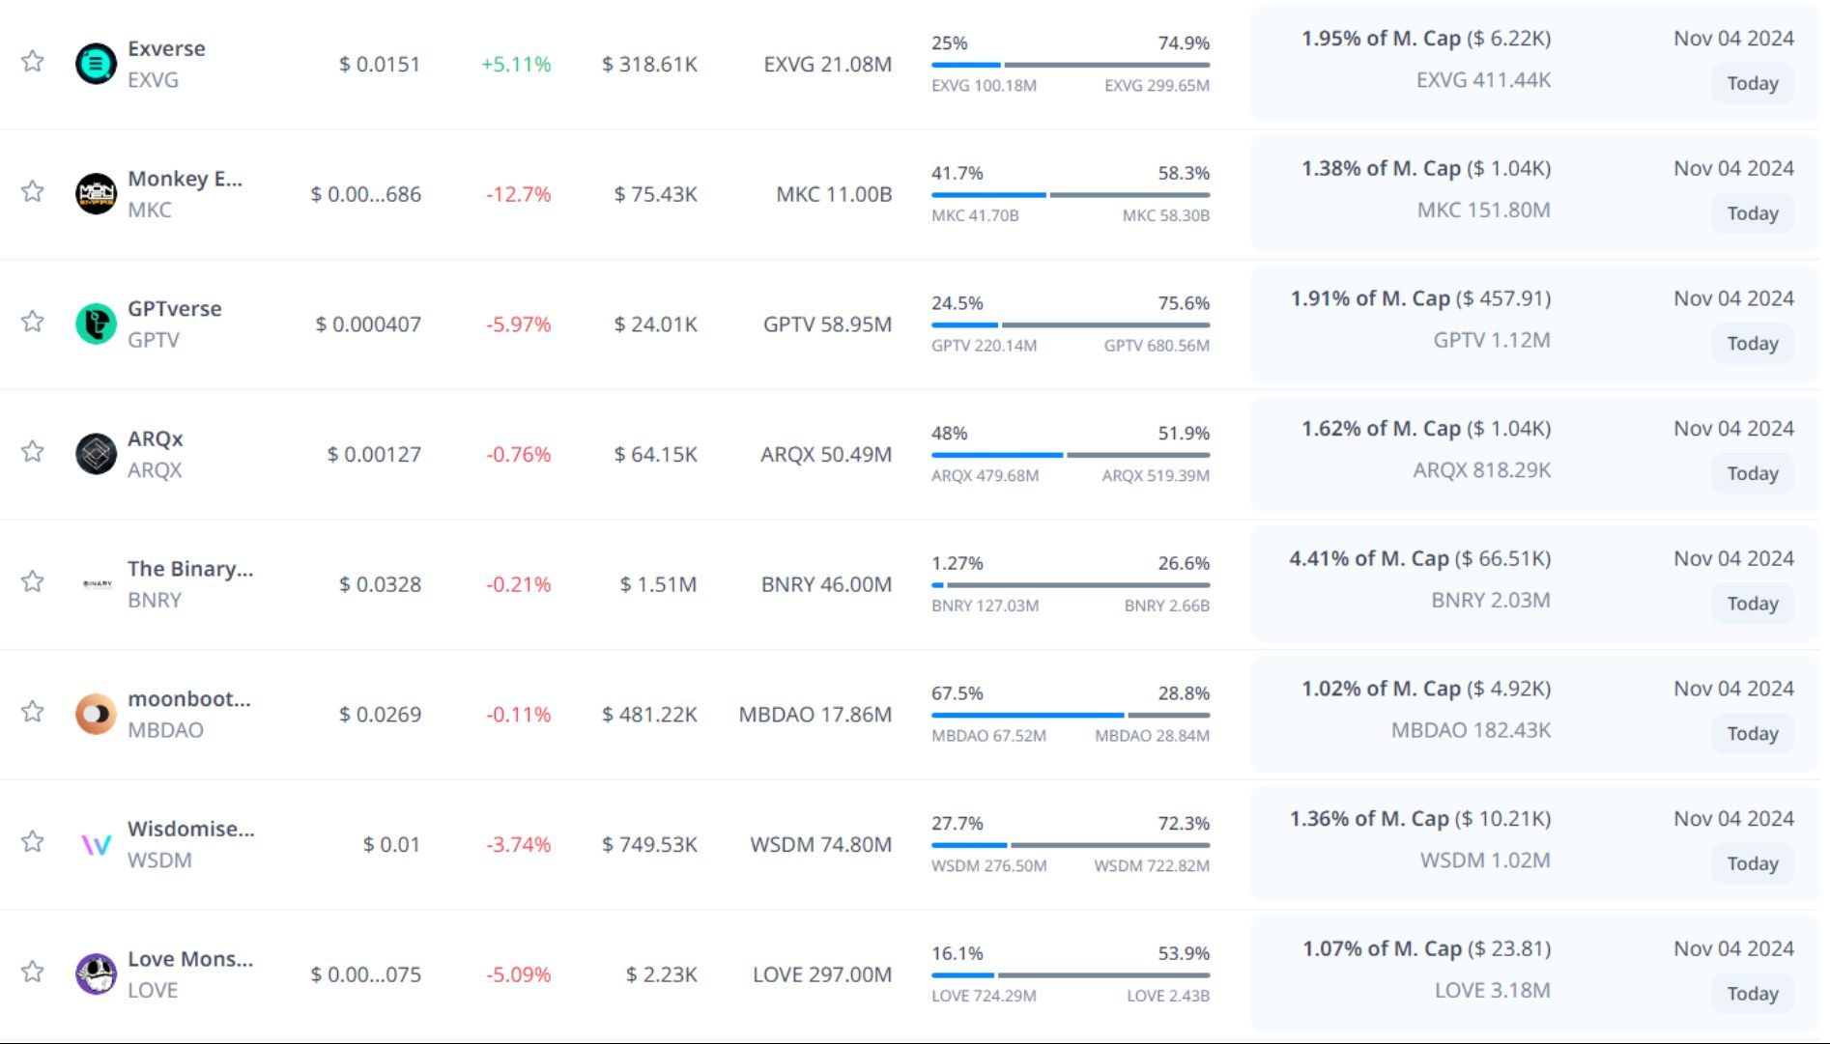Select the ARQx token logo icon
The width and height of the screenshot is (1830, 1044).
(96, 454)
